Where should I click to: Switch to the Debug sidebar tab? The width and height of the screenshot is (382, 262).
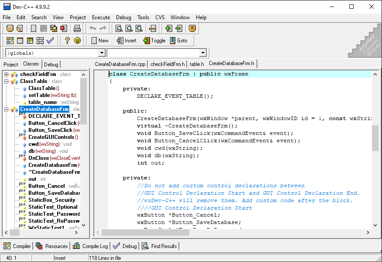pyautogui.click(x=51, y=64)
